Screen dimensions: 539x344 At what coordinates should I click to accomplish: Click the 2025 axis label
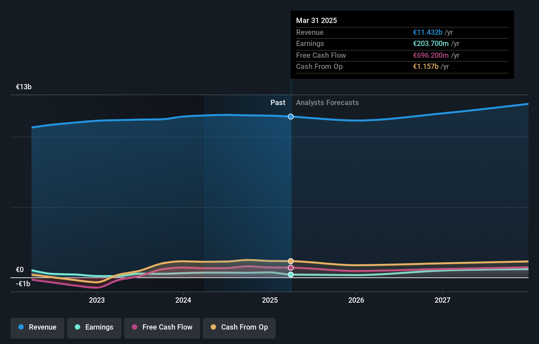coord(270,300)
